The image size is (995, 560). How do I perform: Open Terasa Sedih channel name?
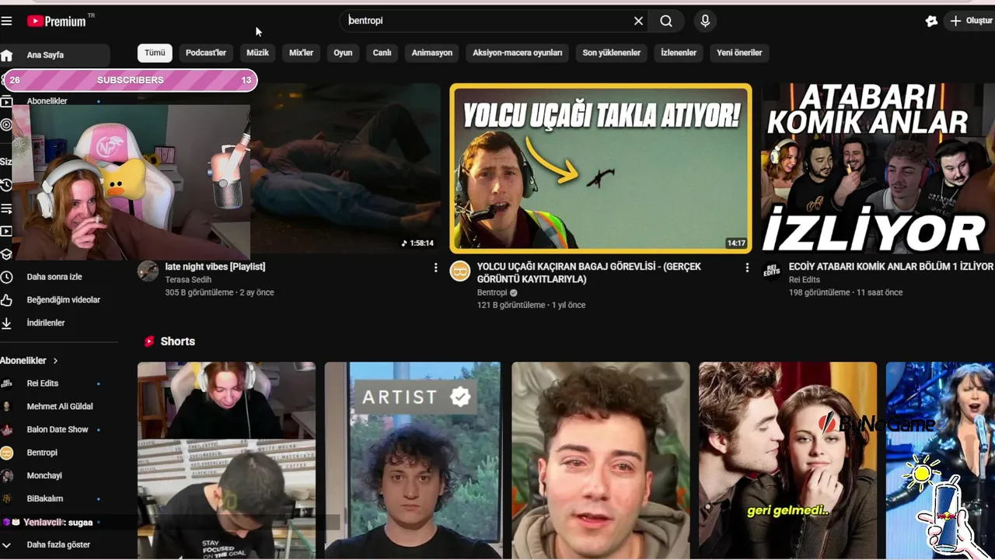tap(188, 280)
